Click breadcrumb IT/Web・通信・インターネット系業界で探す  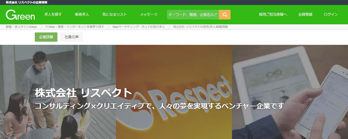pos(75,27)
